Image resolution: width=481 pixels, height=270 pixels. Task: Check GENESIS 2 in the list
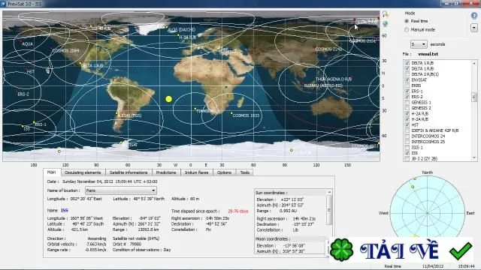[407, 108]
